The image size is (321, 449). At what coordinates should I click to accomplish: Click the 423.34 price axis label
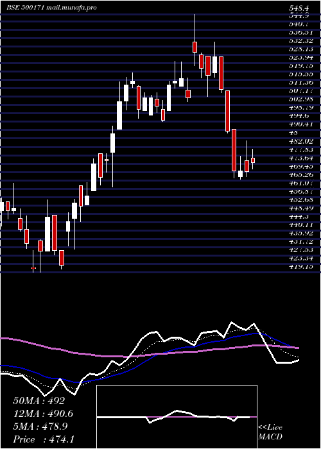300,258
